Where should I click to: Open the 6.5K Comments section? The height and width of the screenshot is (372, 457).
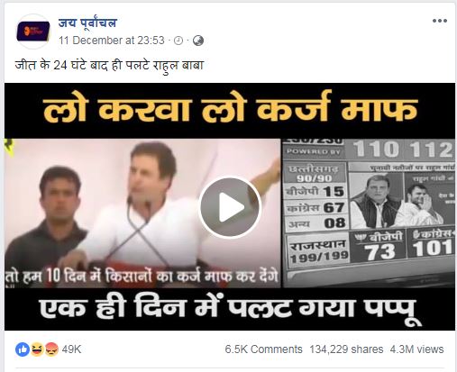point(263,349)
